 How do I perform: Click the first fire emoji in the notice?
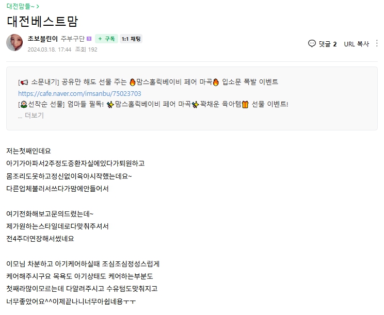point(133,82)
